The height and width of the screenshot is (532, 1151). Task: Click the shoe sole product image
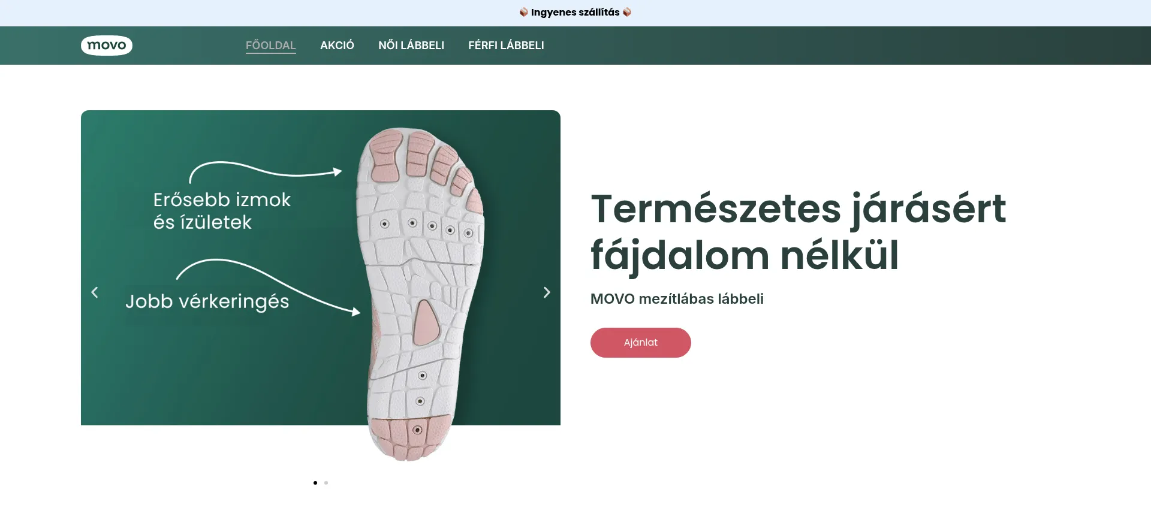coord(420,294)
